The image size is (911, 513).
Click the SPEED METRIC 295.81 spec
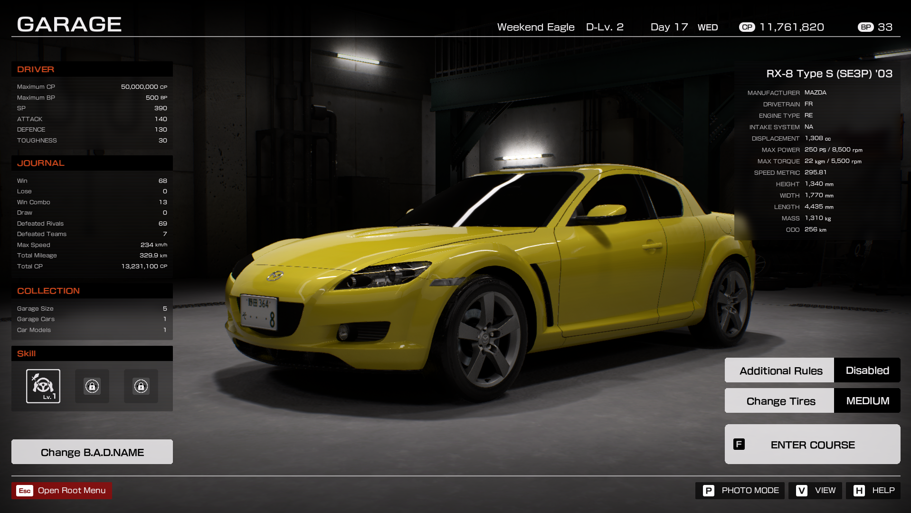790,172
